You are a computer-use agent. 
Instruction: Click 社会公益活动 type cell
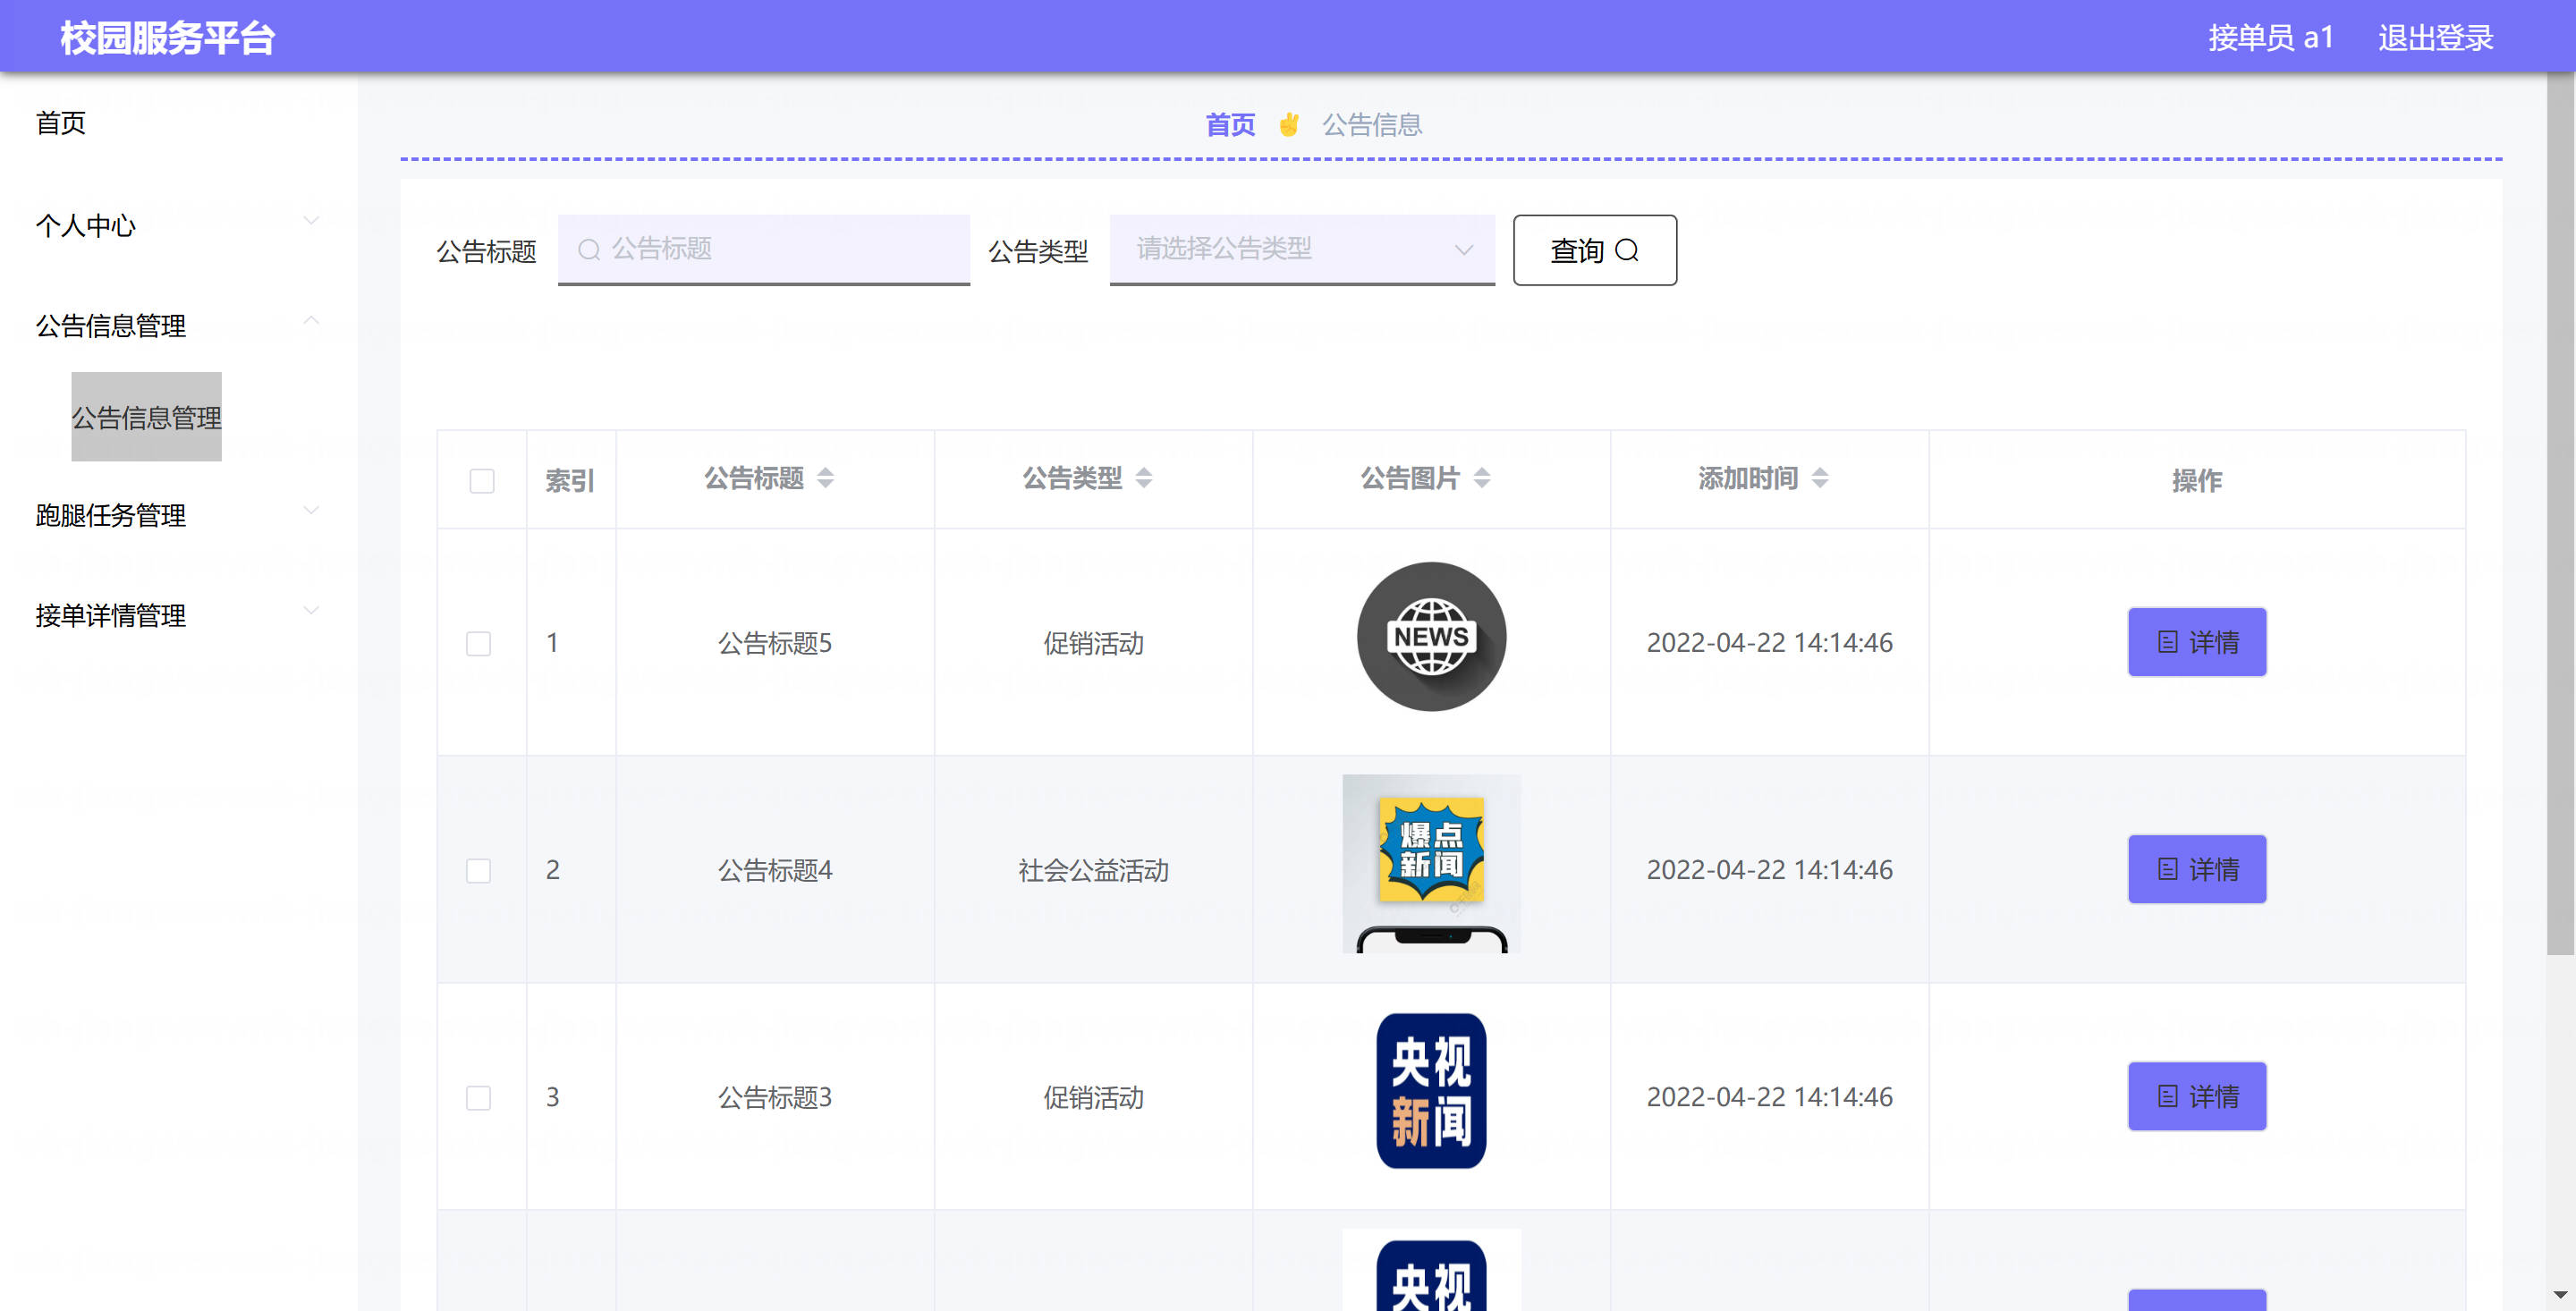pos(1093,870)
